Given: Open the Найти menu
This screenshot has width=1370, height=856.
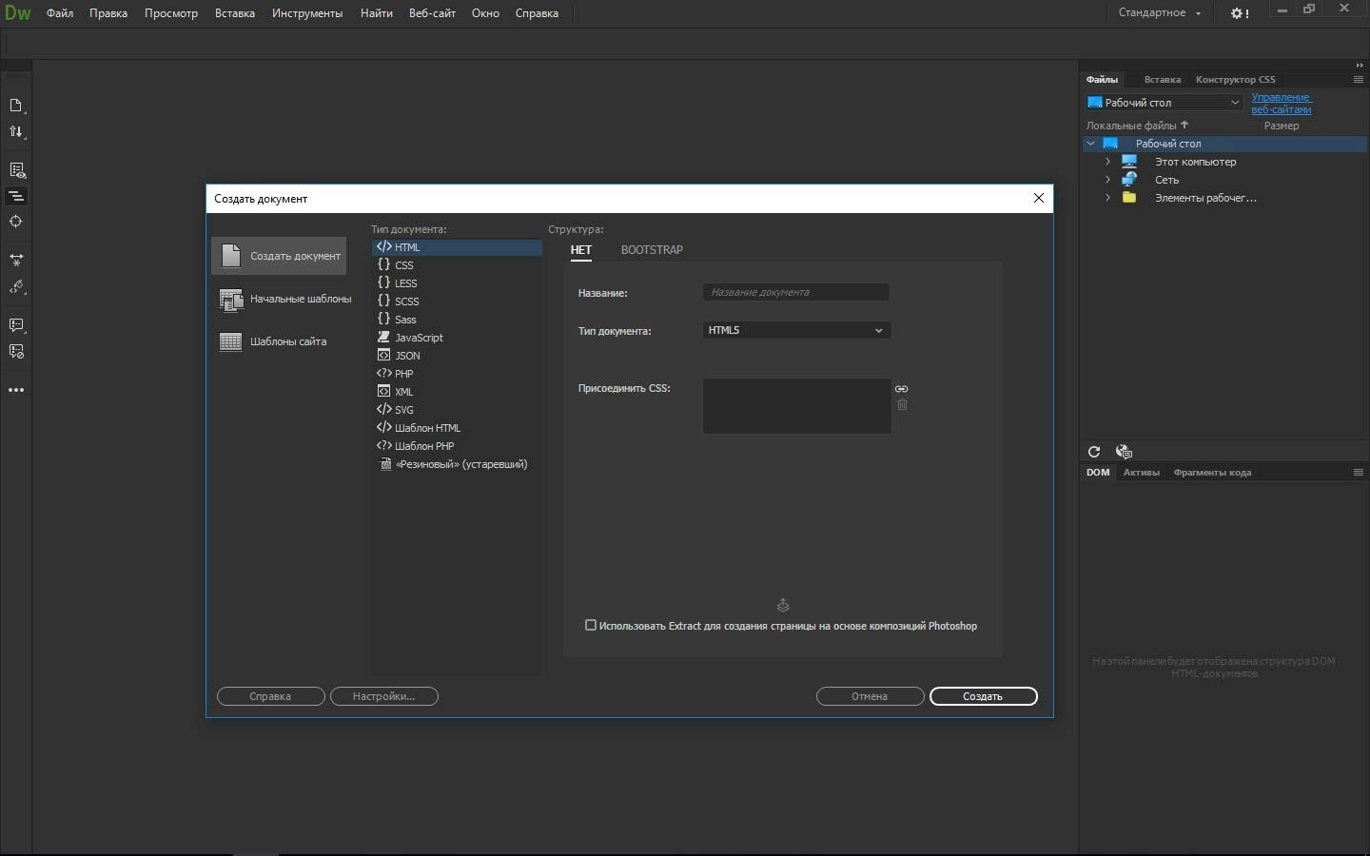Looking at the screenshot, I should pos(377,13).
